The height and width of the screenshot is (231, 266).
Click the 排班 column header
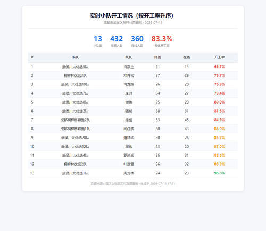[x=157, y=57]
